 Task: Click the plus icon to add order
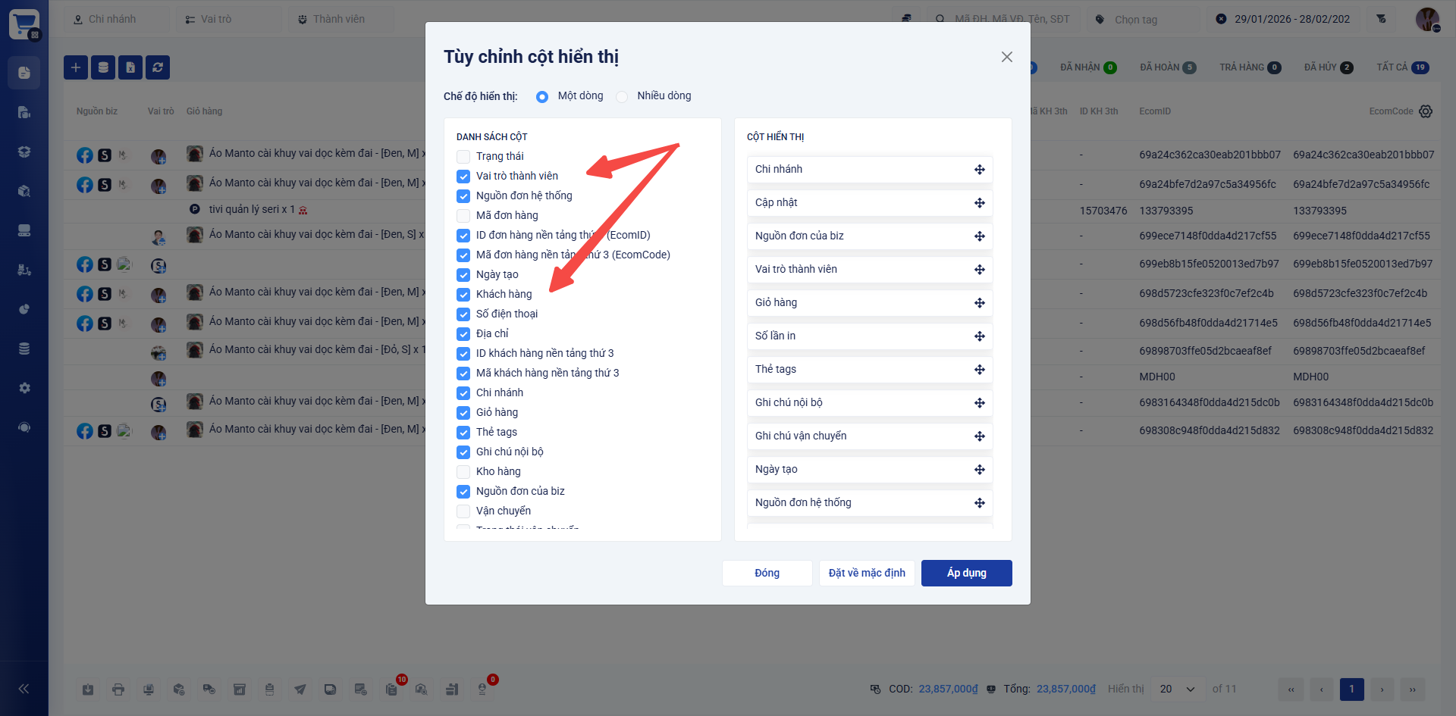pyautogui.click(x=76, y=67)
